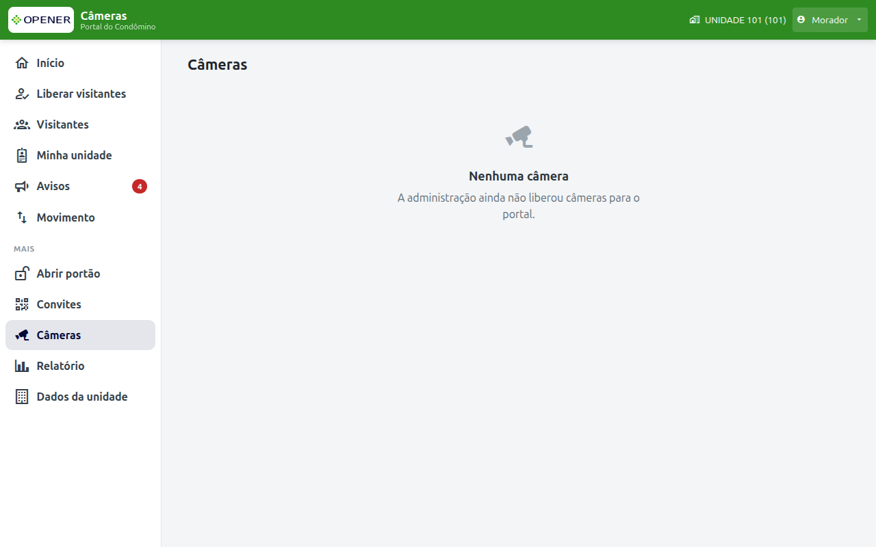
Task: Open the Movimento section
Action: (80, 217)
